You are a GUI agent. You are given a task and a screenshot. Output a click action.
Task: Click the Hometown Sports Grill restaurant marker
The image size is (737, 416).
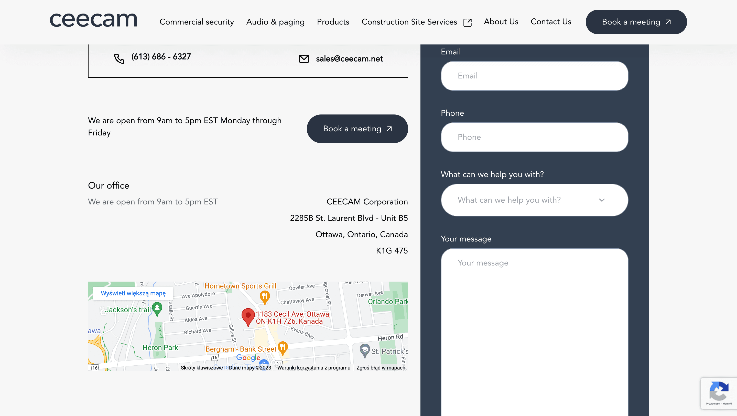click(x=265, y=297)
